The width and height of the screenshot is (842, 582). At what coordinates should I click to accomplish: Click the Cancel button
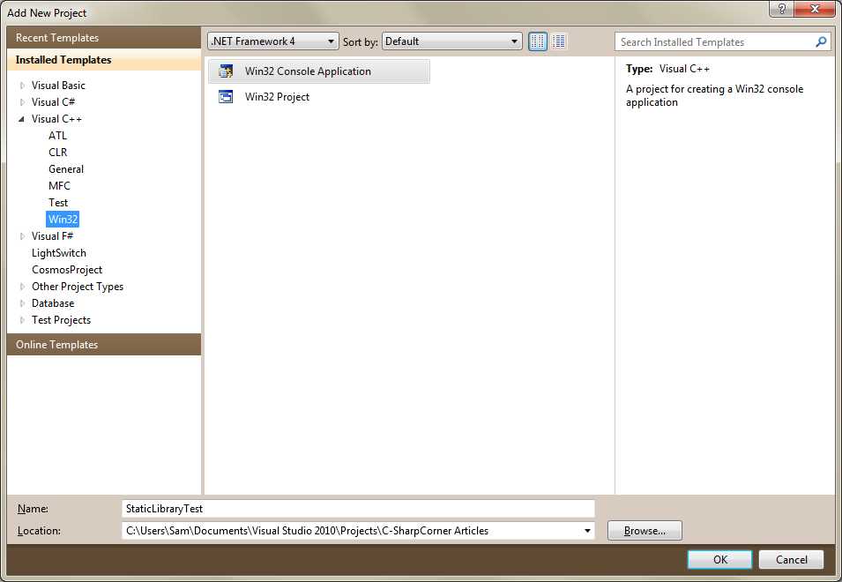click(791, 559)
